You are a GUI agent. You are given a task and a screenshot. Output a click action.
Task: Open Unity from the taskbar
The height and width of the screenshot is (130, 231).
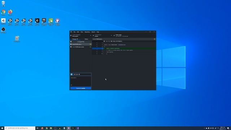coord(73,128)
